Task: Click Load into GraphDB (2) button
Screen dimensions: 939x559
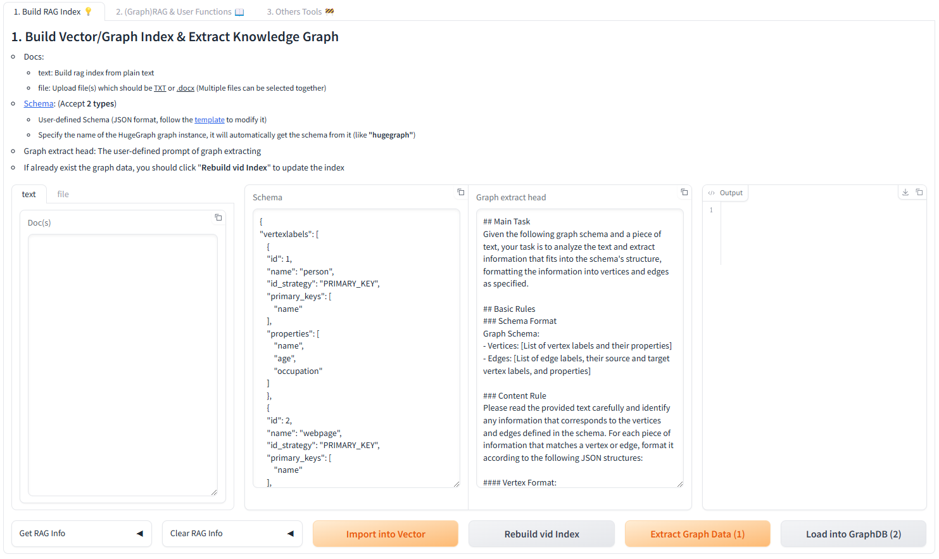Action: [853, 534]
